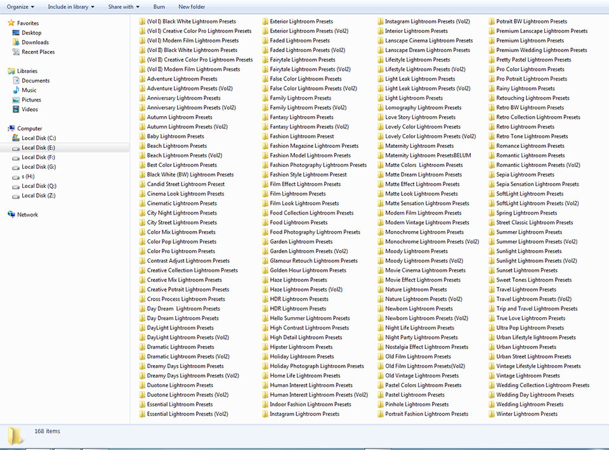The width and height of the screenshot is (609, 450).
Task: Open the Music library icon
Action: click(16, 89)
